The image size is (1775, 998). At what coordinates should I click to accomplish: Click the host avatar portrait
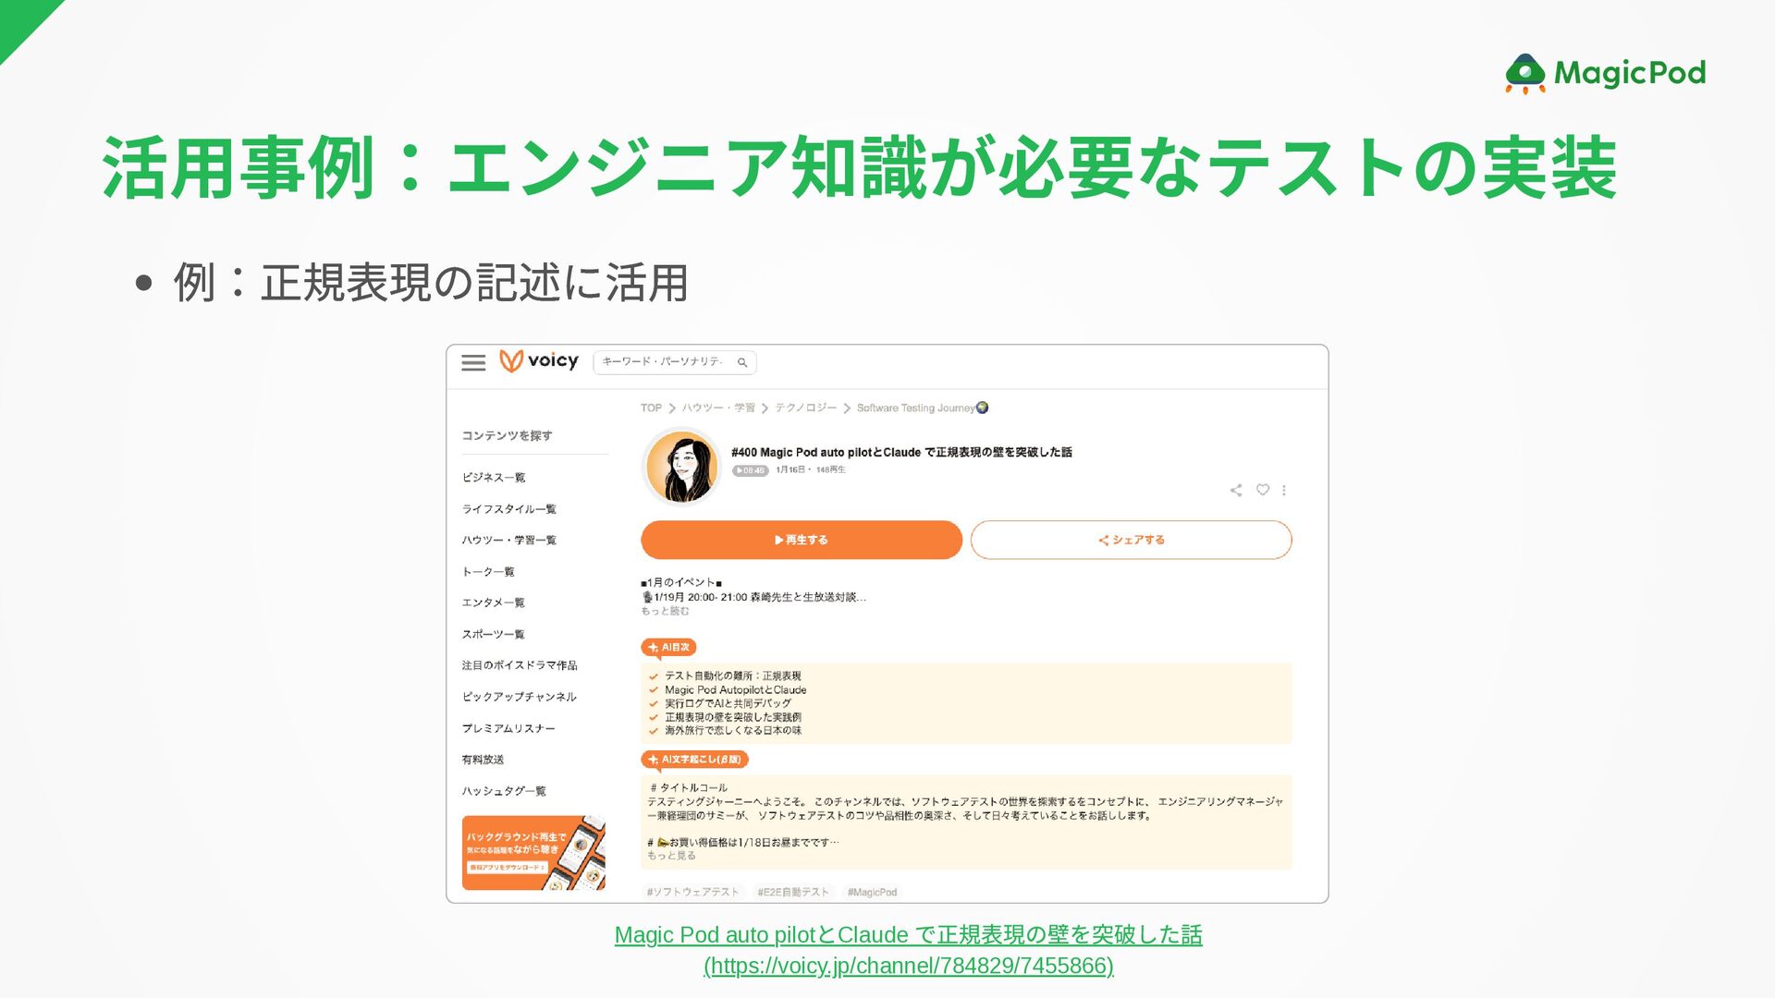point(682,468)
